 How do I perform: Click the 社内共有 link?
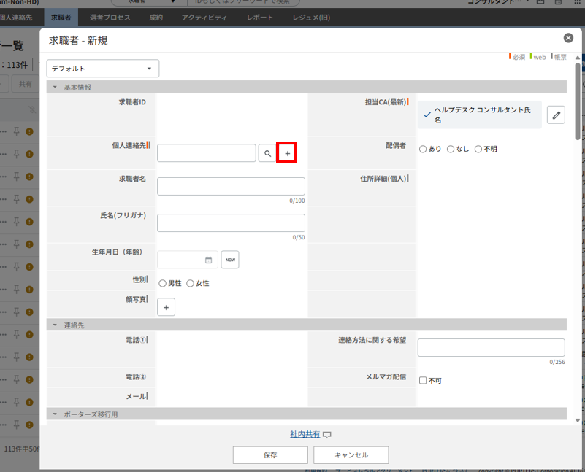[x=305, y=434]
